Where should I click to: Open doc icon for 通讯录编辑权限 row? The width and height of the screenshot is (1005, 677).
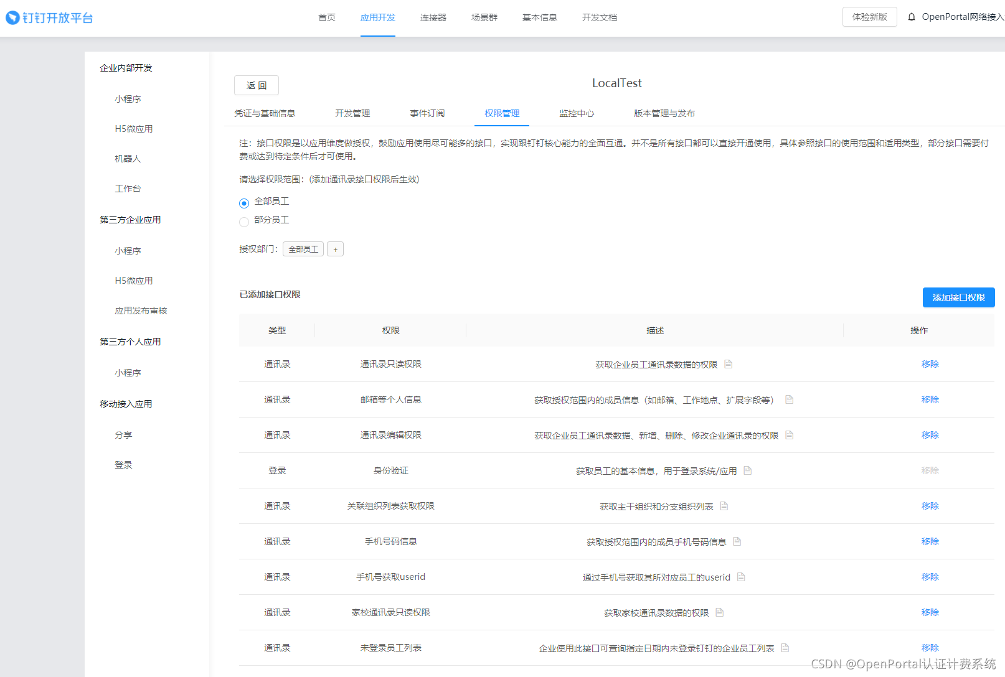[x=789, y=435]
